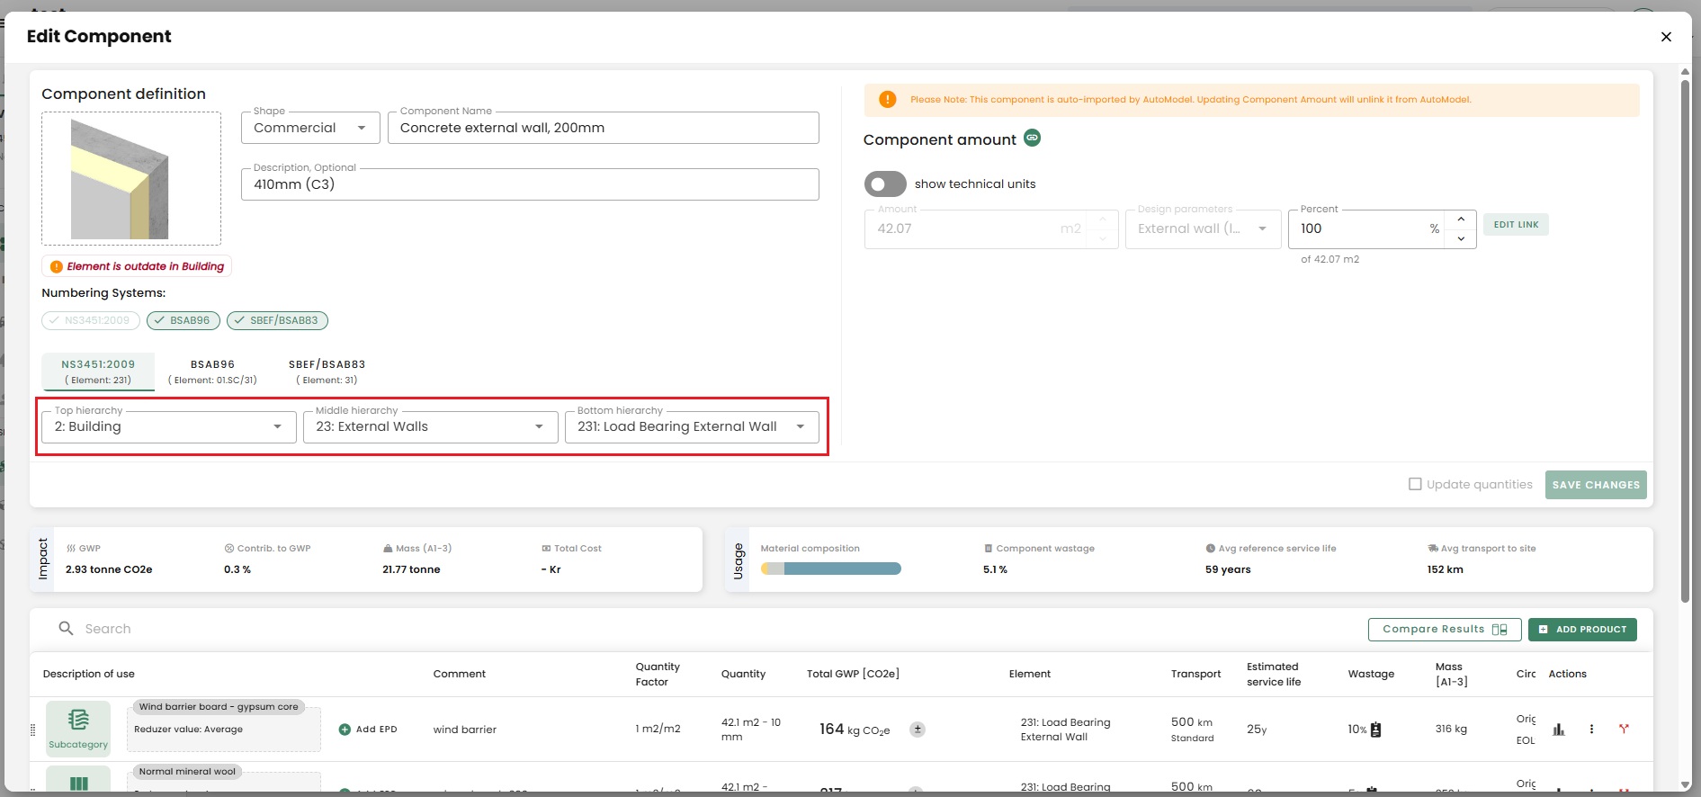Click the Component Name input field
Image resolution: width=1701 pixels, height=797 pixels.
[x=603, y=128]
